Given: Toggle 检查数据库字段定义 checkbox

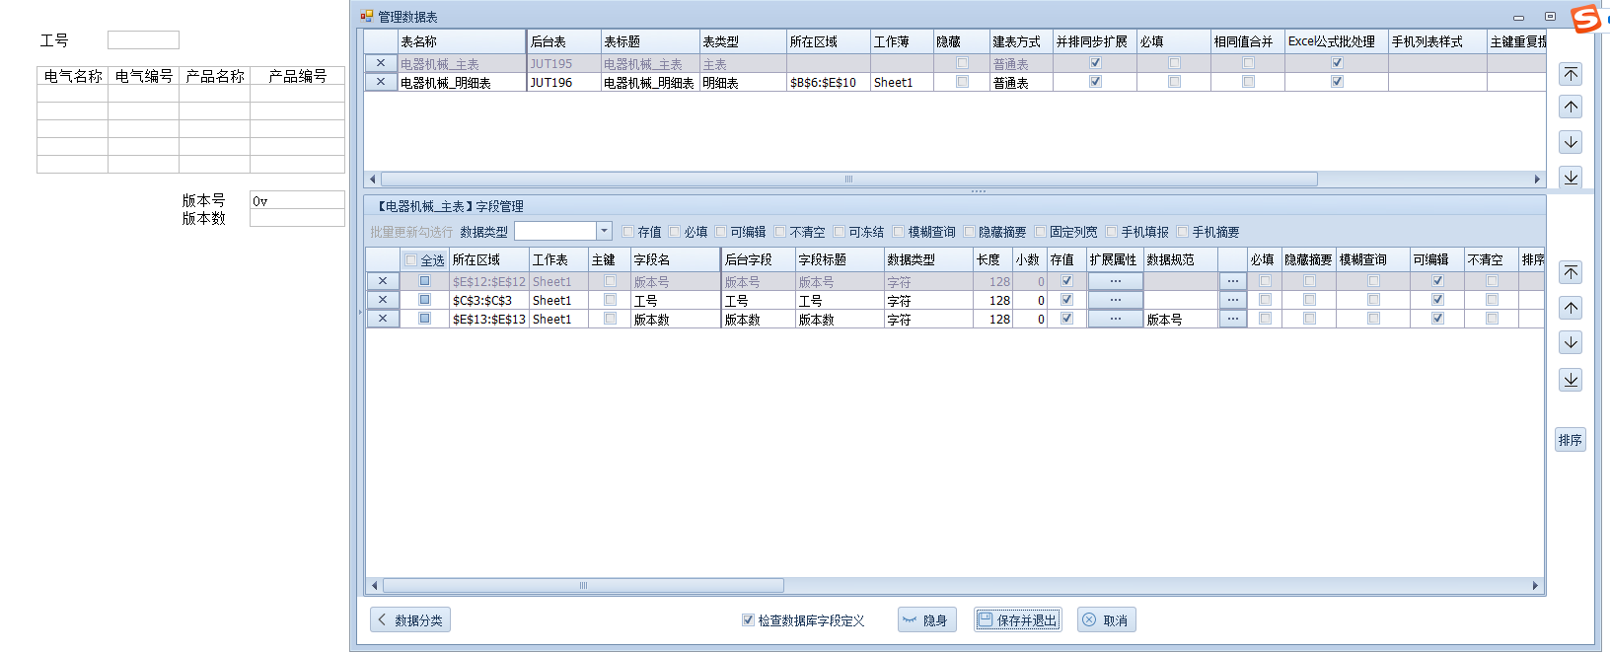Looking at the screenshot, I should coord(748,620).
